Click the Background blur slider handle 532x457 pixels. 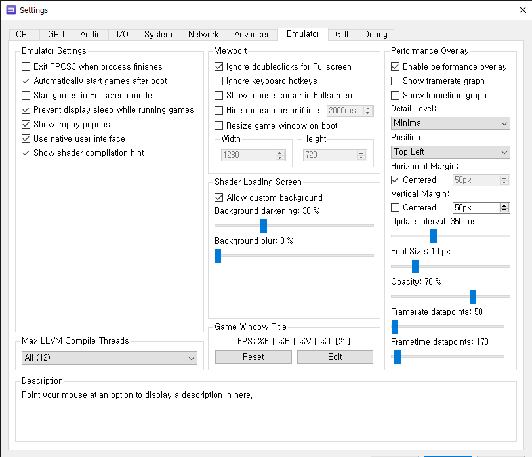point(218,256)
